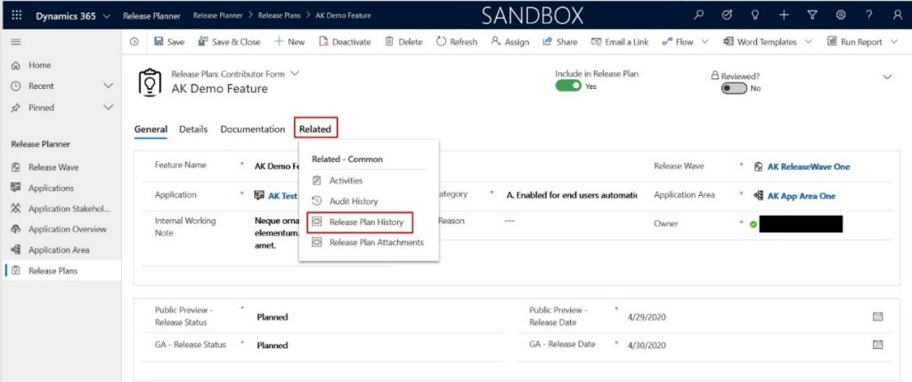Image resolution: width=912 pixels, height=382 pixels.
Task: Open the settings gear icon
Action: (841, 16)
